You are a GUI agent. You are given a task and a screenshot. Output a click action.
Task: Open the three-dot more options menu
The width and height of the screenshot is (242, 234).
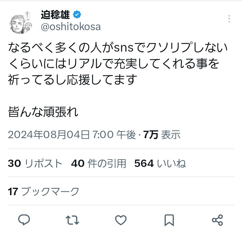[x=229, y=19]
